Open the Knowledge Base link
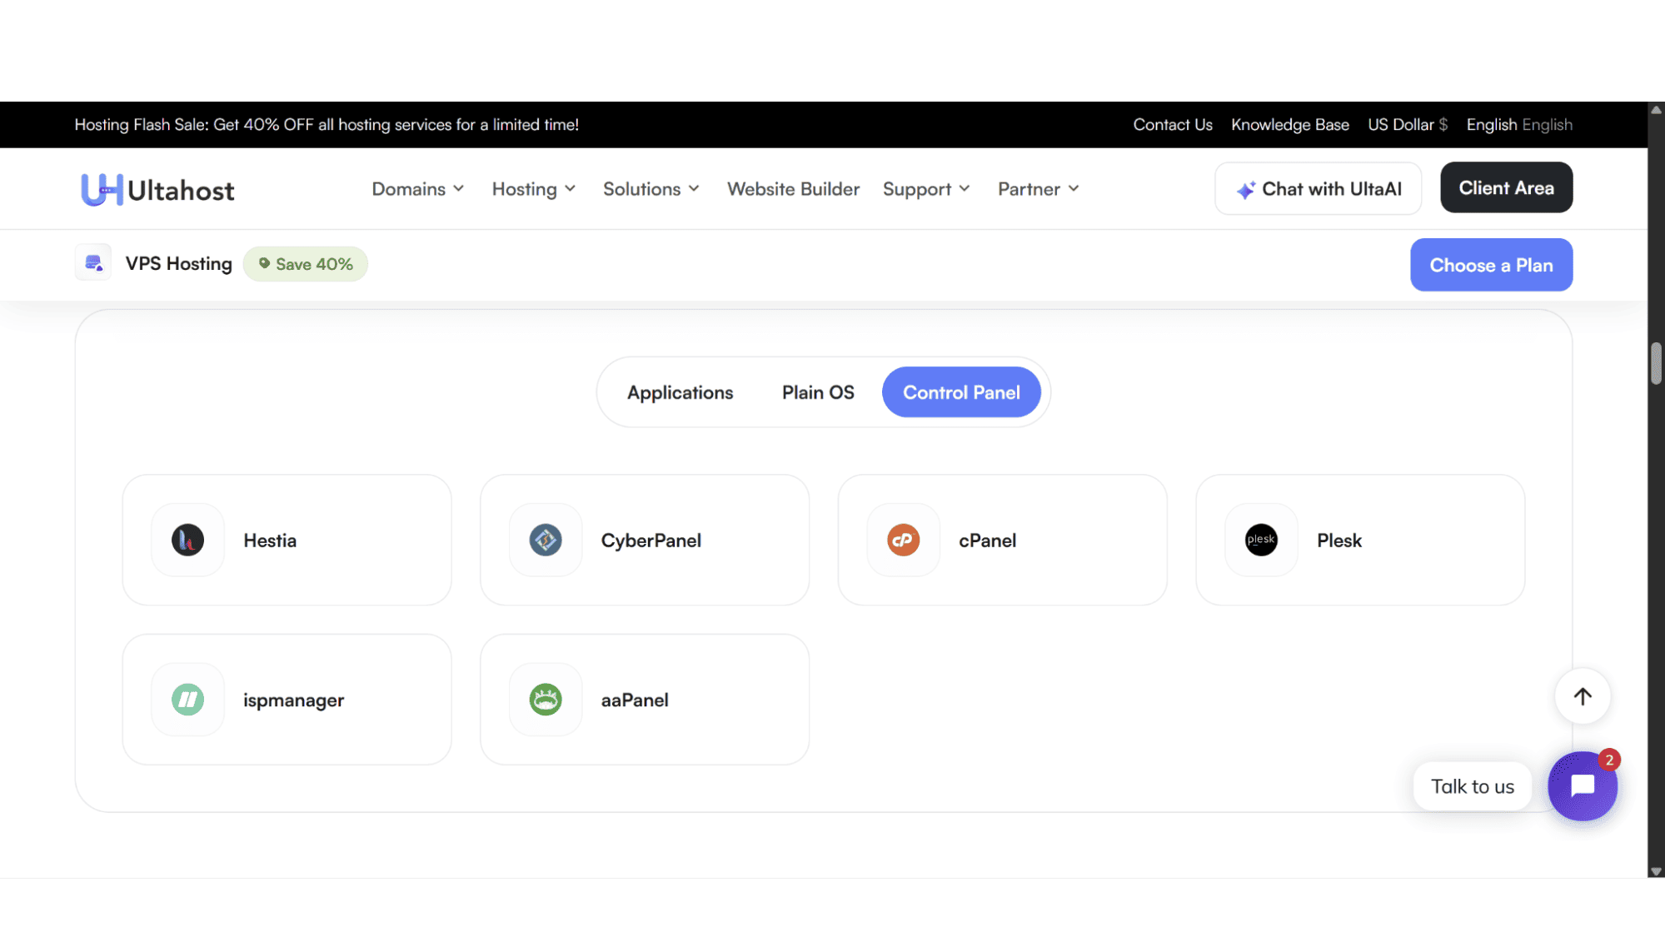The width and height of the screenshot is (1665, 937). pyautogui.click(x=1290, y=124)
